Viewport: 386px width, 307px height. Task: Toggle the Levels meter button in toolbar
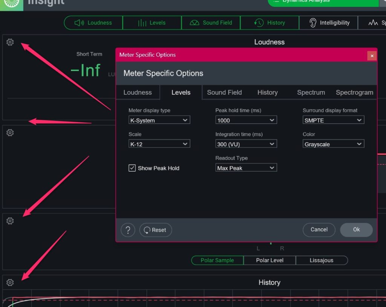click(152, 23)
